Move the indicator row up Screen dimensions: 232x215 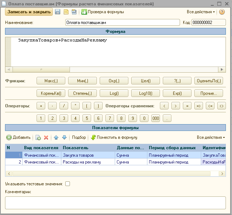coord(56,137)
